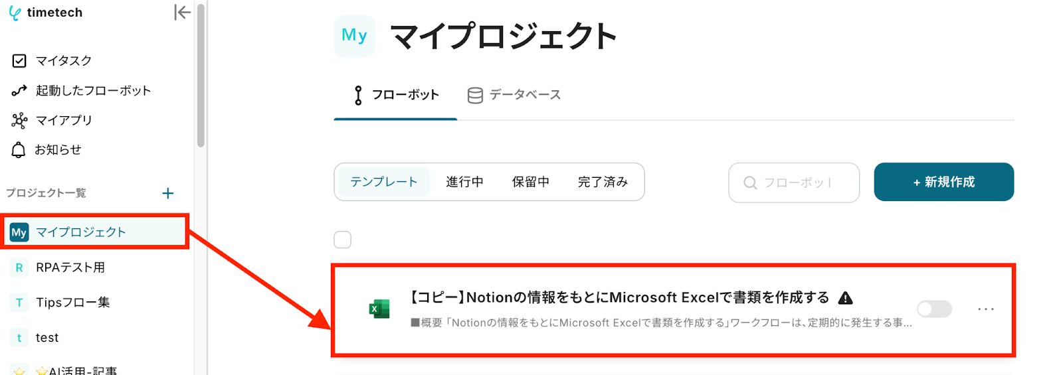Show 完了済み flowbots

pos(603,182)
